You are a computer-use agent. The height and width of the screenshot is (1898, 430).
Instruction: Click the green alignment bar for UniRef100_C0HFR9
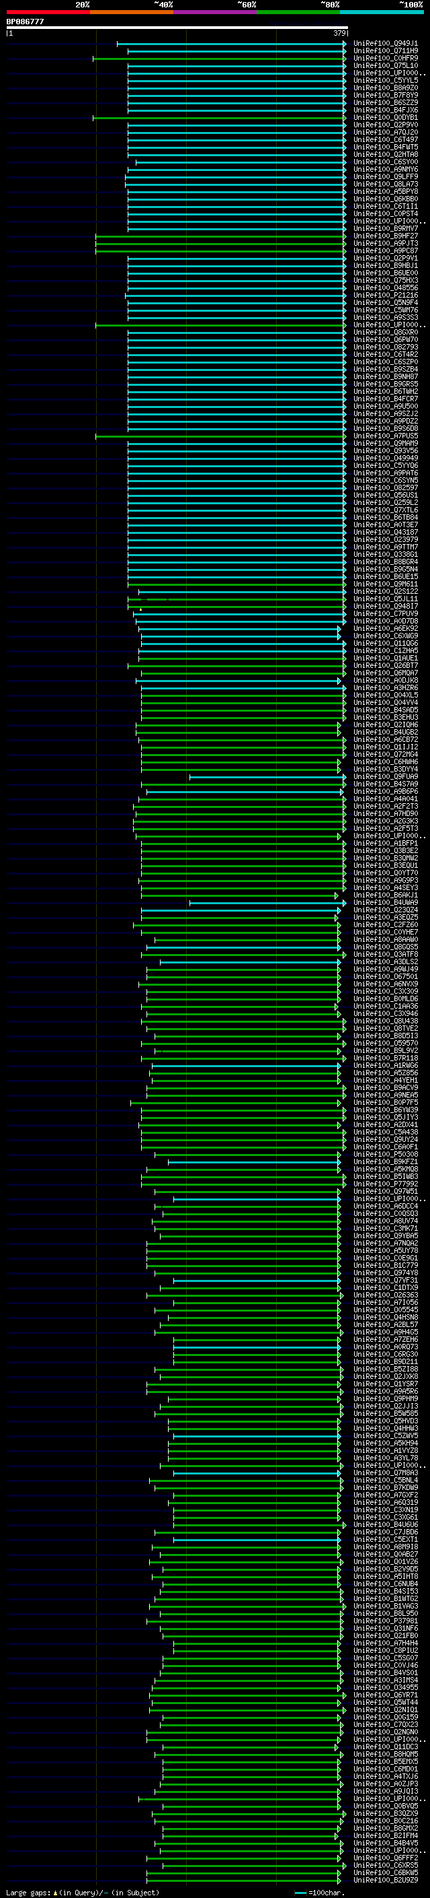[x=220, y=58]
